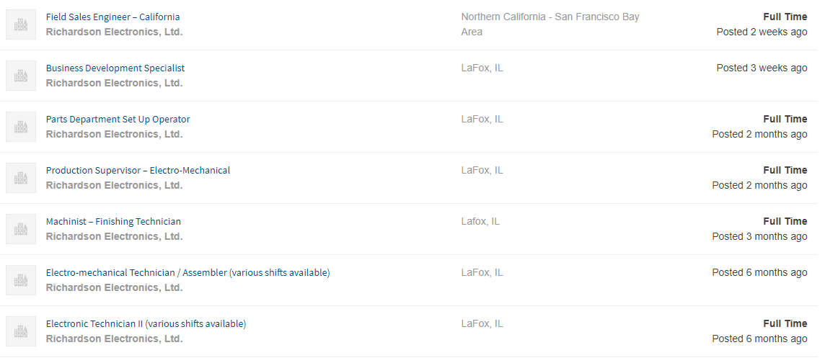The height and width of the screenshot is (363, 825).
Task: Click logo icon beside Machinist – Finishing Technician
Action: tap(21, 229)
